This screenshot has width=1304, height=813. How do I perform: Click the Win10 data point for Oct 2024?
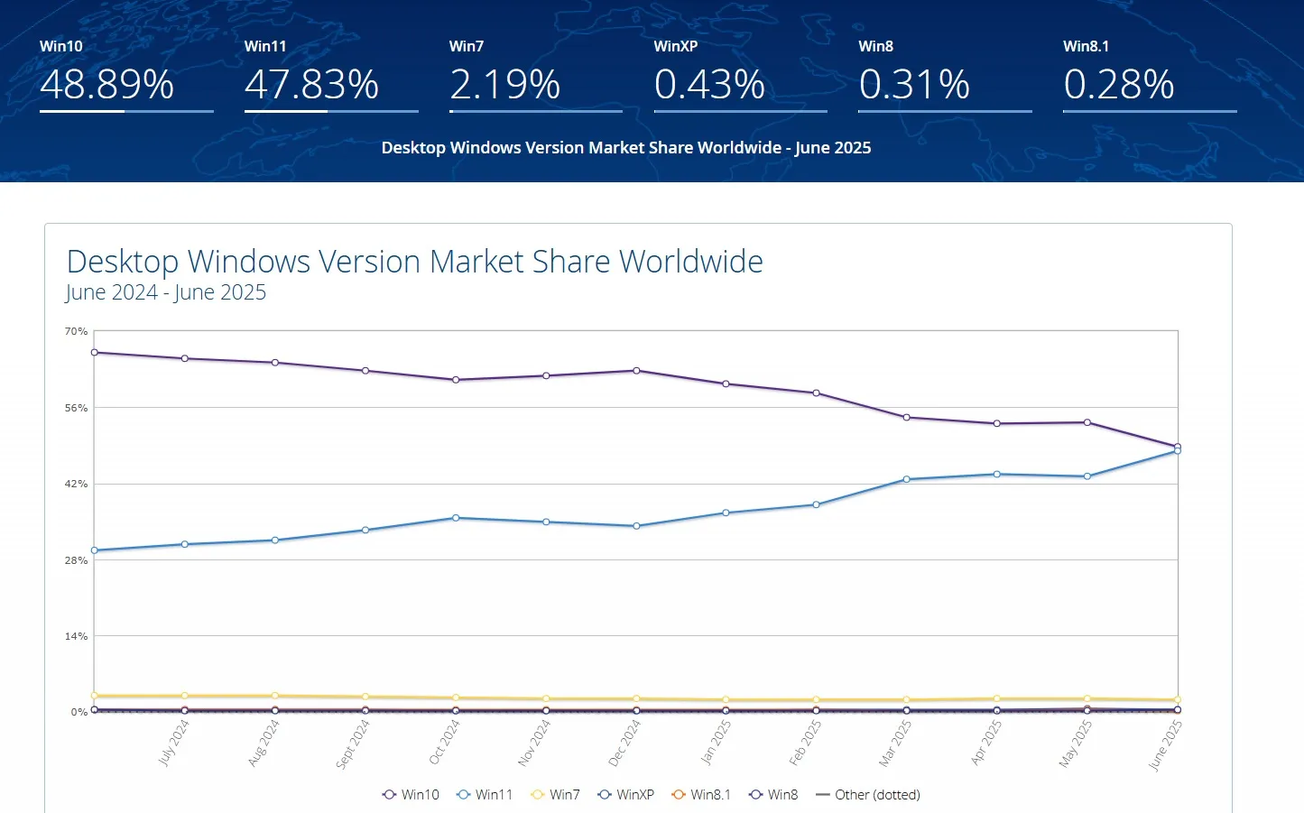[456, 380]
